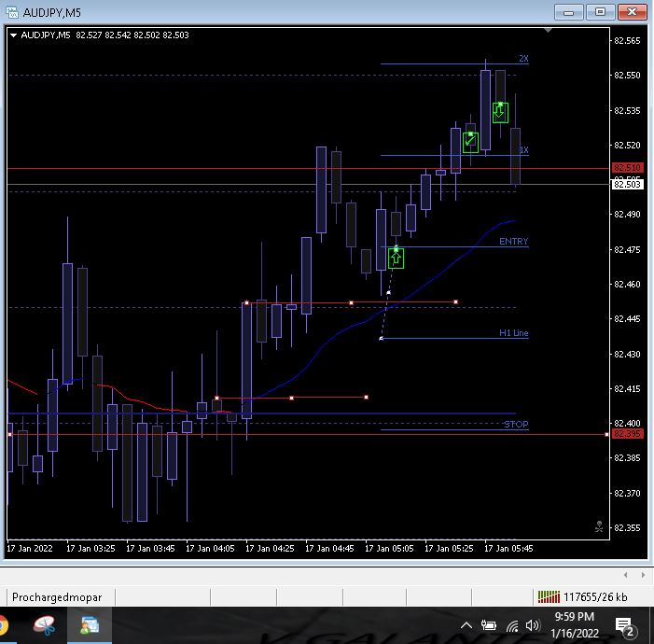Maximize the AUDJPY,M5 chart window
The height and width of the screenshot is (644, 654).
point(600,12)
